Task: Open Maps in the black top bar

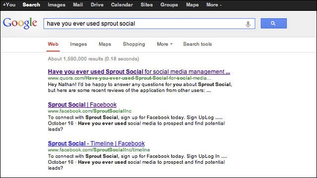Action: click(192, 4)
